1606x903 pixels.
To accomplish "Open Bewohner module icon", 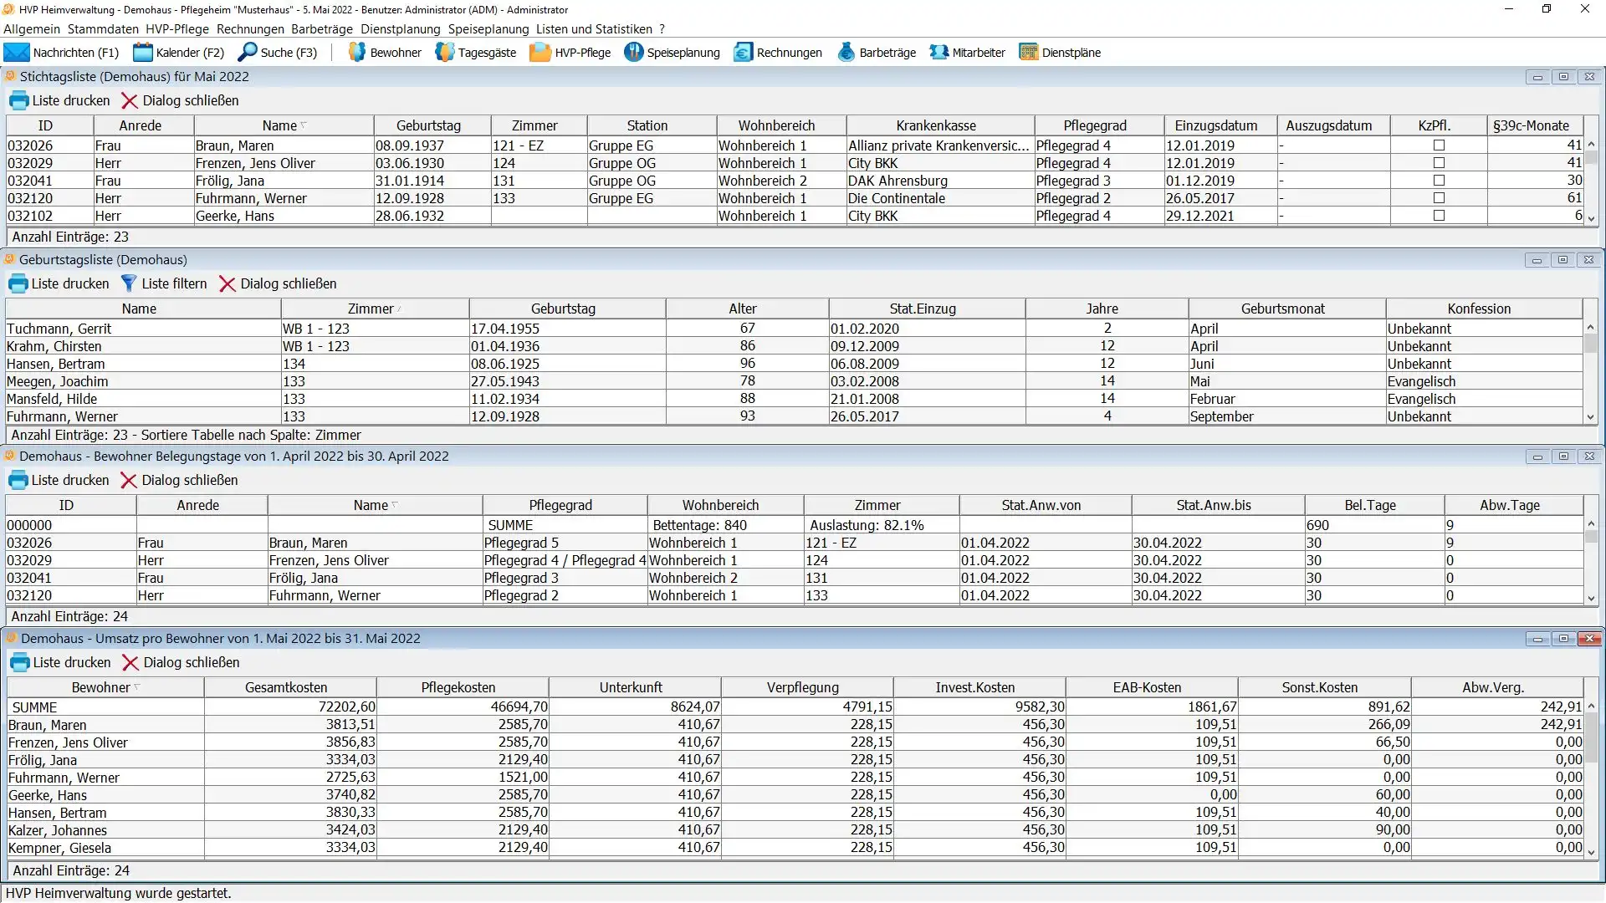I will pos(357,53).
